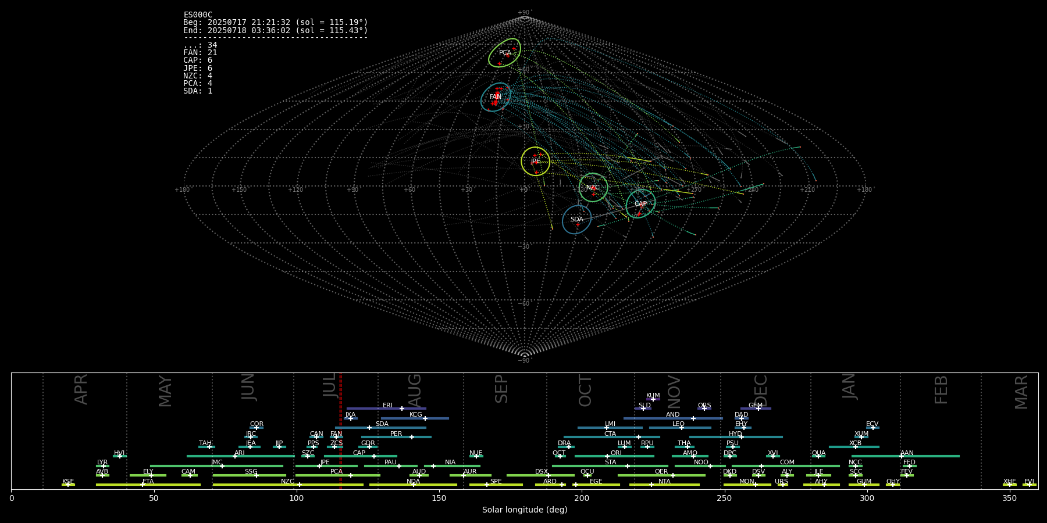Click the 200 tick label on longitude axis
This screenshot has width=1047, height=523.
point(582,498)
